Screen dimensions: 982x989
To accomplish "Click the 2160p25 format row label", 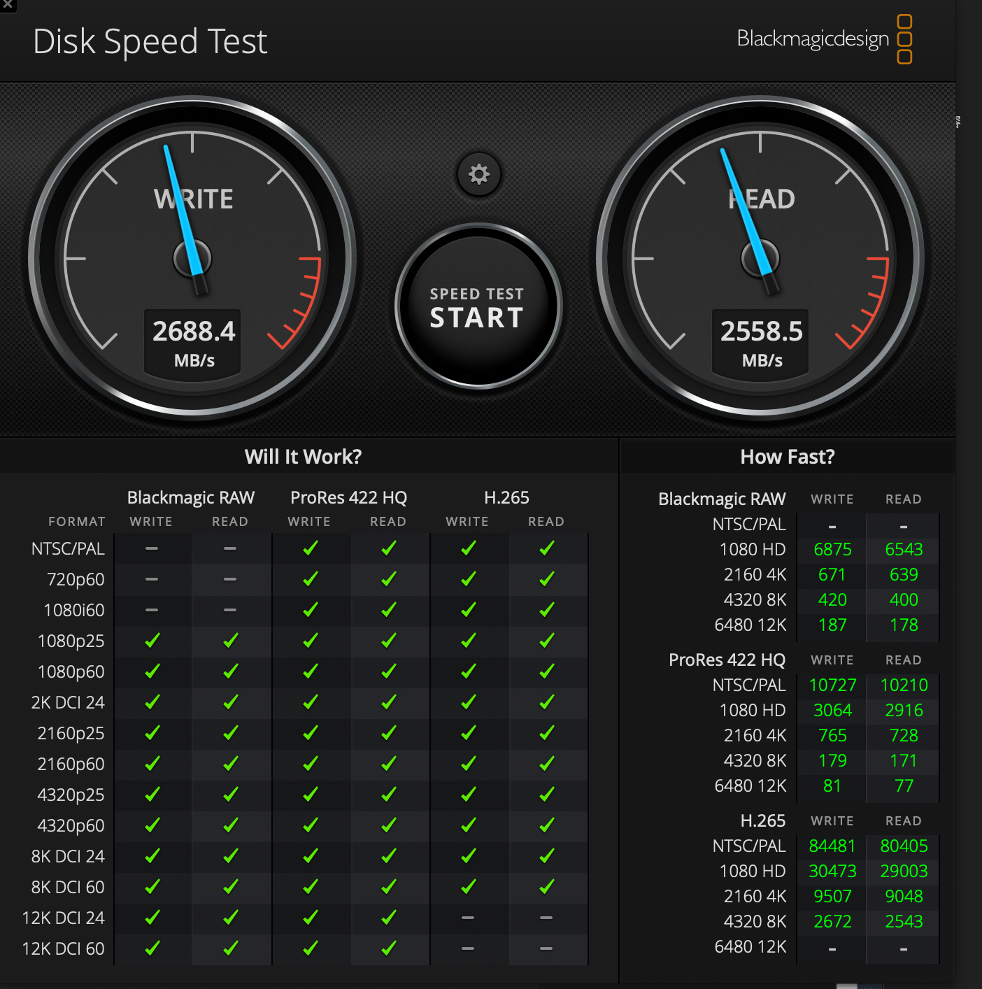I will point(71,734).
